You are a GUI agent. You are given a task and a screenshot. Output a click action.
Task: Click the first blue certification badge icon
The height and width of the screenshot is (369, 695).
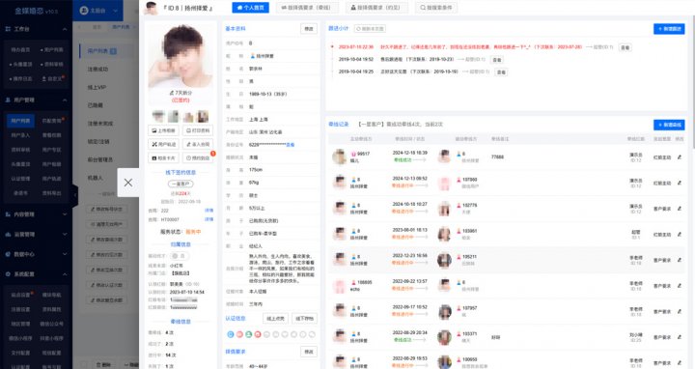(x=231, y=334)
